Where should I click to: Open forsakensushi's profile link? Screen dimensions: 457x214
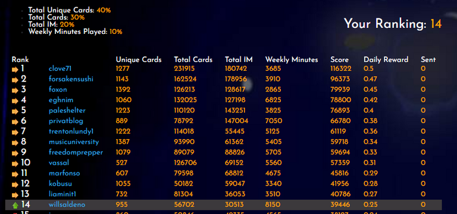pos(71,79)
